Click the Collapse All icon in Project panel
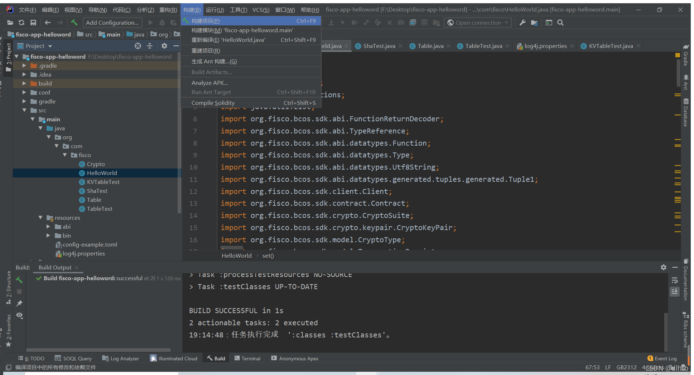The height and width of the screenshot is (375, 694). coord(150,46)
